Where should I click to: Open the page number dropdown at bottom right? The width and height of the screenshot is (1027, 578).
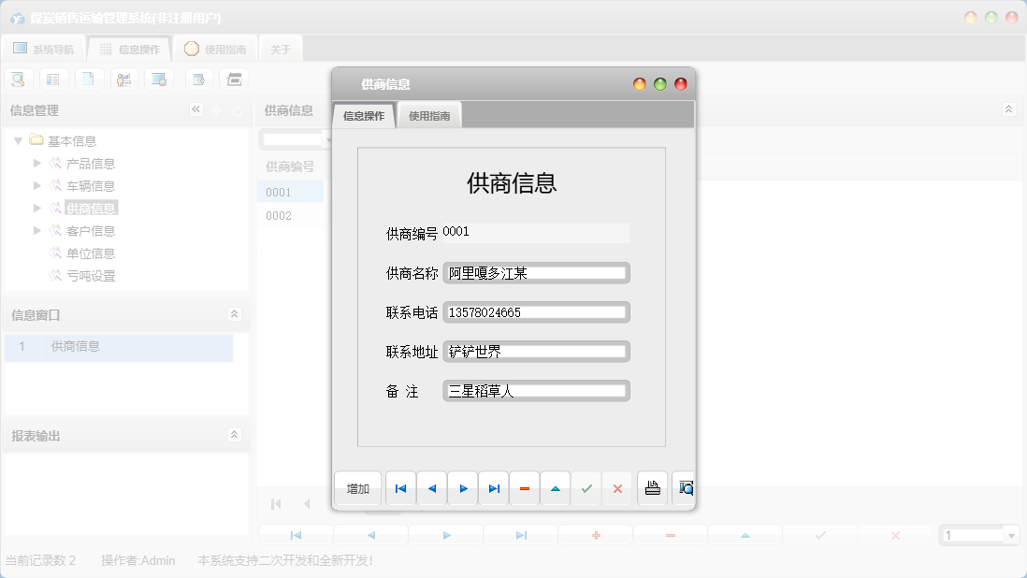click(1013, 534)
